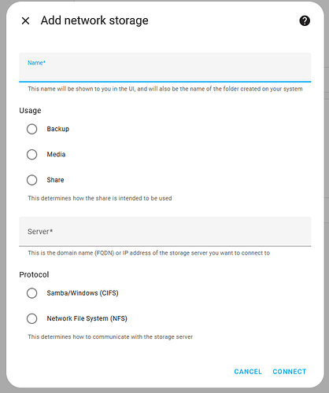Image resolution: width=329 pixels, height=393 pixels.
Task: Choose the Media usage radio circle
Action: tap(31, 154)
